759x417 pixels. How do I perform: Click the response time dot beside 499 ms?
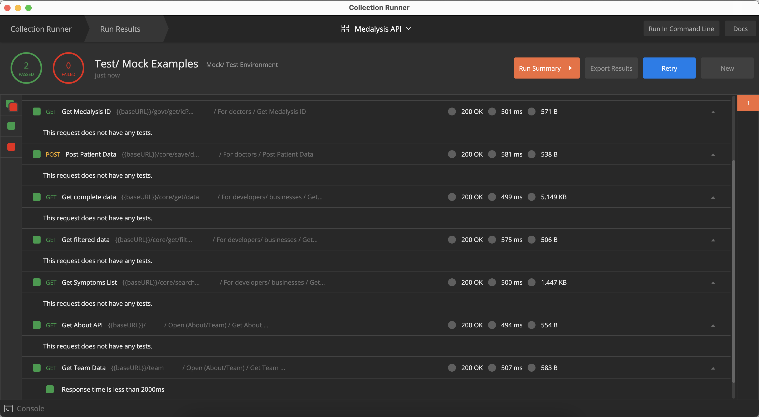492,197
